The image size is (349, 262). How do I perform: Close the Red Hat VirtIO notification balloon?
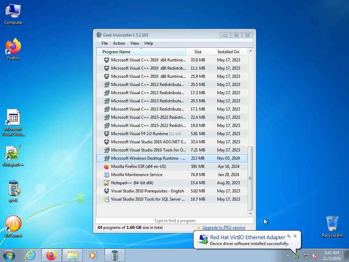coord(295,236)
